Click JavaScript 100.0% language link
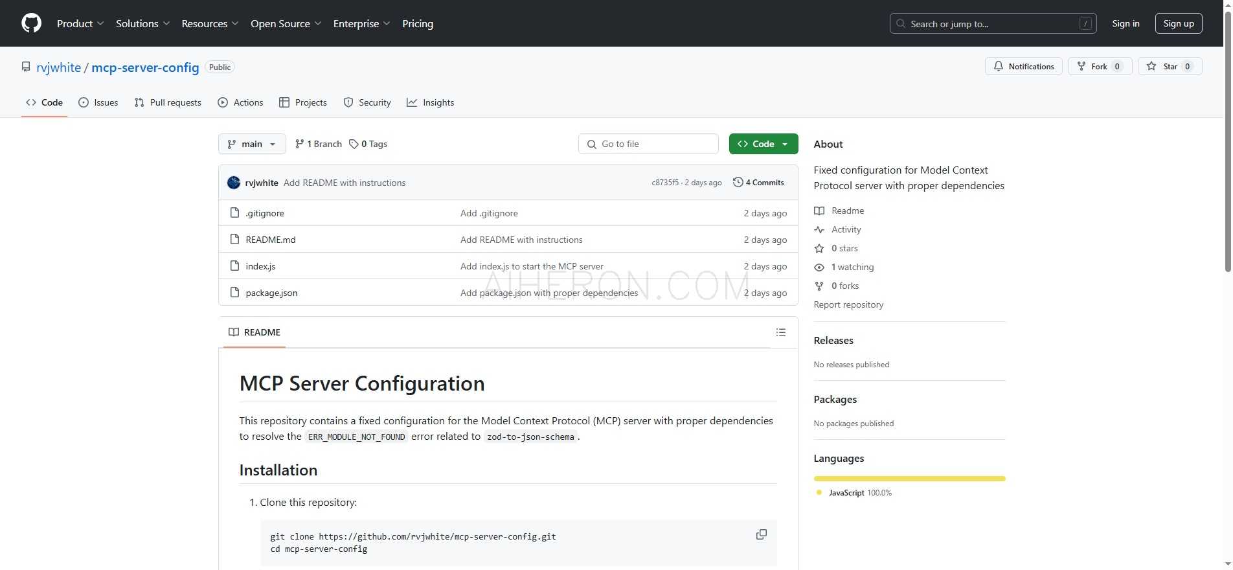The width and height of the screenshot is (1233, 570). (x=854, y=493)
